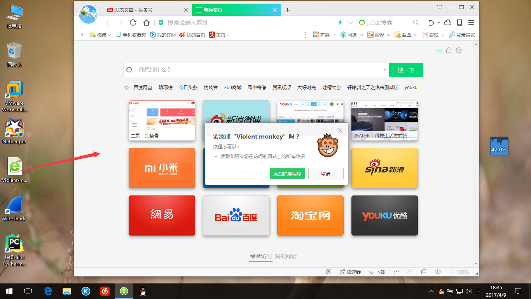Open the 百度 tile
Screen dimensions: 531x299
coord(236,216)
